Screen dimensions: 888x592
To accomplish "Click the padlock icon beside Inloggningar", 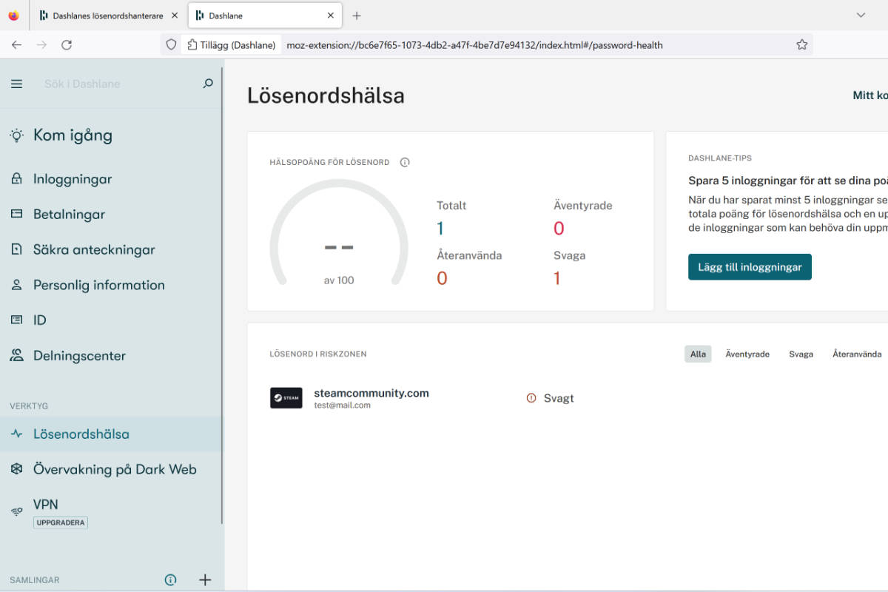I will pyautogui.click(x=16, y=179).
